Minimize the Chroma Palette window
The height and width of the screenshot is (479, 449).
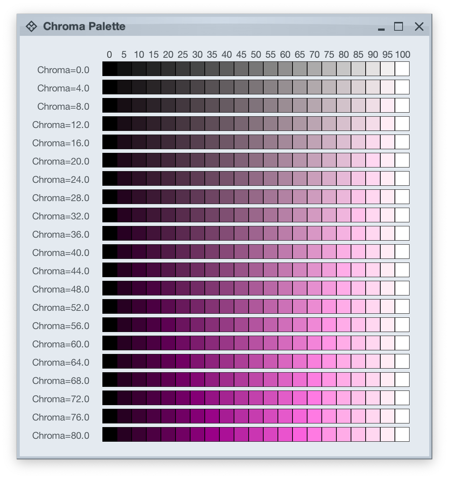click(x=381, y=29)
